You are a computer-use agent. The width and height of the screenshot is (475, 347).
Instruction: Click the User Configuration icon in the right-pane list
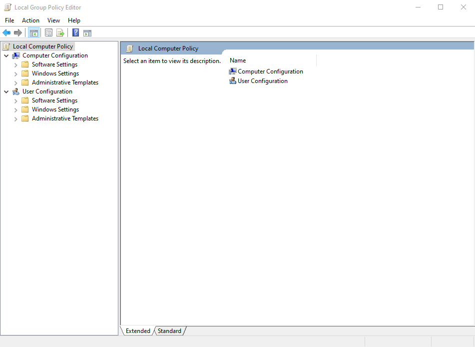tap(233, 80)
